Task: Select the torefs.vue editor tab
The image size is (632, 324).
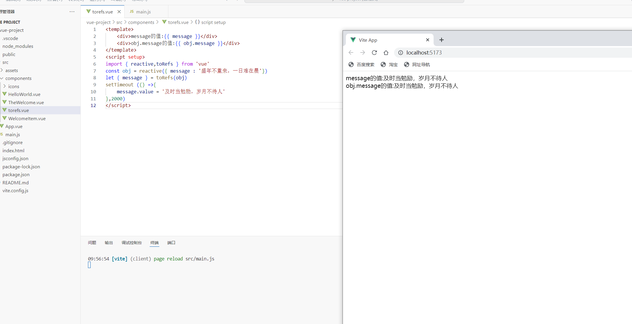Action: click(102, 12)
